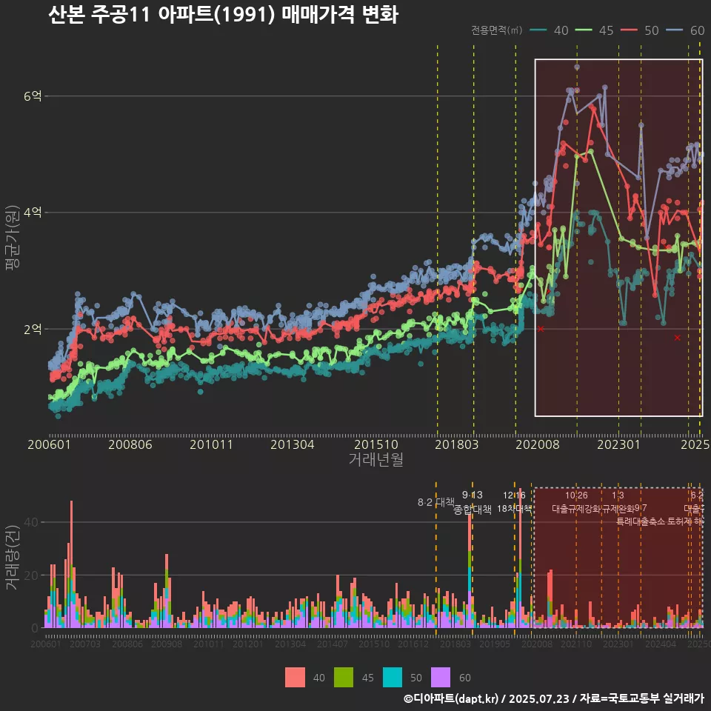Image resolution: width=711 pixels, height=711 pixels.
Task: Click the 2억 price axis label
Action: click(x=33, y=329)
